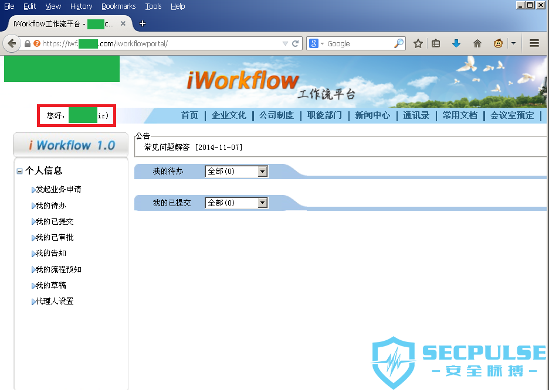Show bookmarks list icon
Screen dimensions: 549x390
point(436,44)
